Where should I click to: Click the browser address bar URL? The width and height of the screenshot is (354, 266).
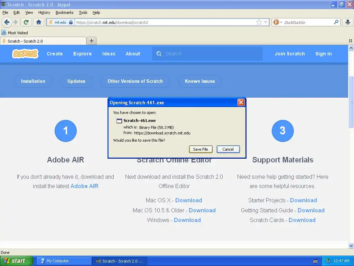coord(165,22)
